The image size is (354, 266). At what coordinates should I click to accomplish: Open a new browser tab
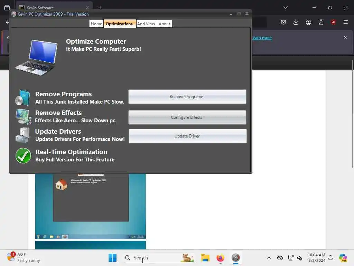(x=100, y=8)
